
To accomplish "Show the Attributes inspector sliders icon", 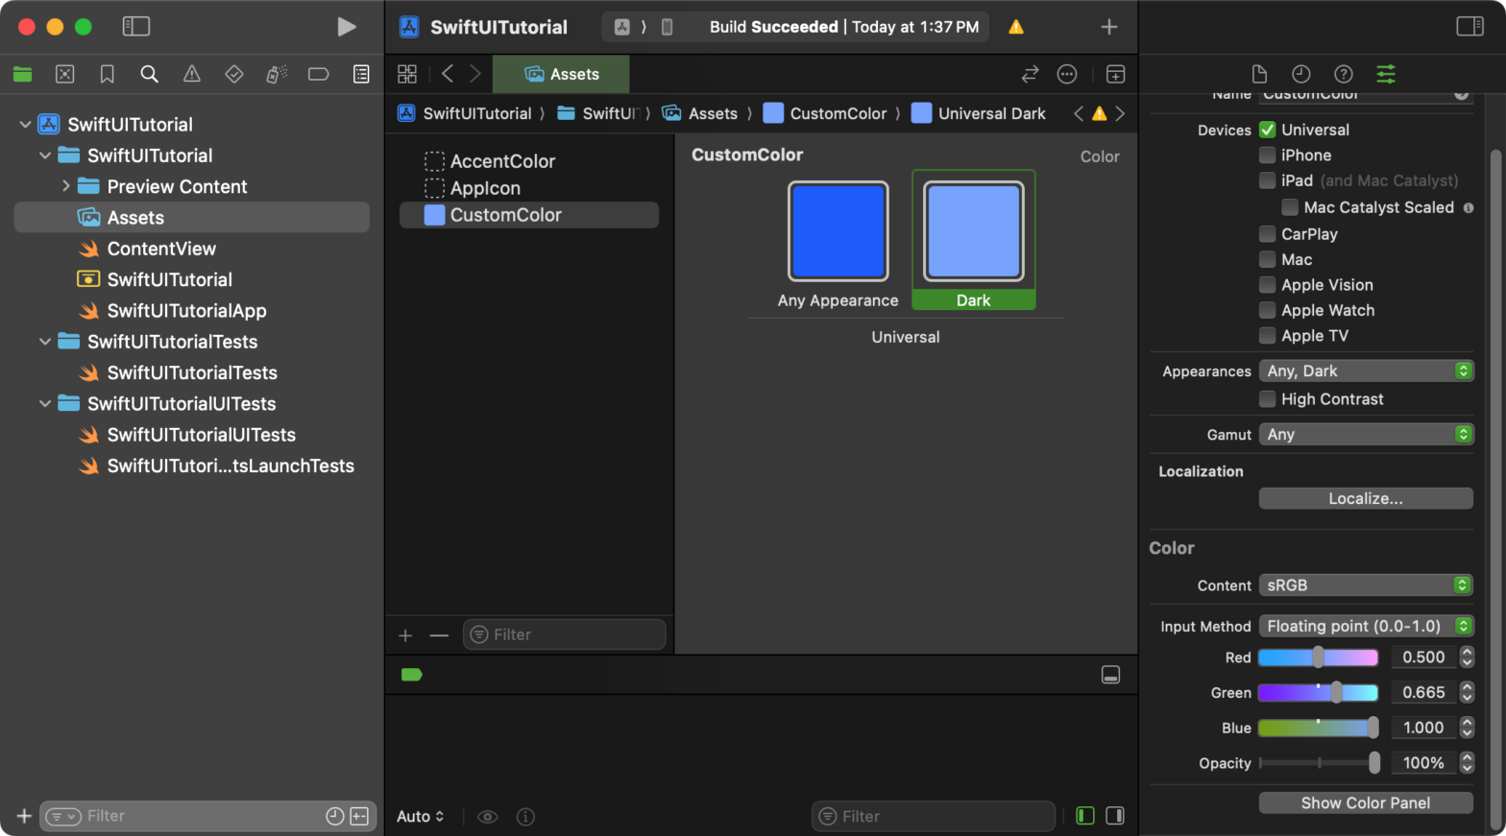I will (x=1386, y=74).
